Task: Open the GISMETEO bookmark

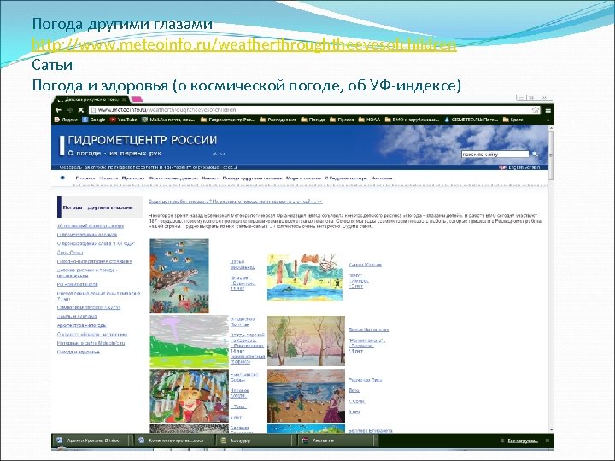Action: click(471, 120)
